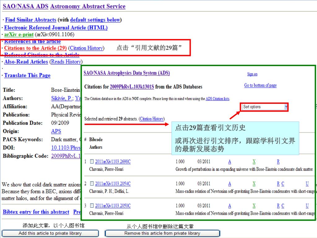
Task: Open bibcode 2011arXiv1103.2054C
Action: click(113, 183)
